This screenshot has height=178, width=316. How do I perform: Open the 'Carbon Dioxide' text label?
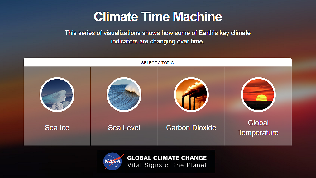coord(191,128)
